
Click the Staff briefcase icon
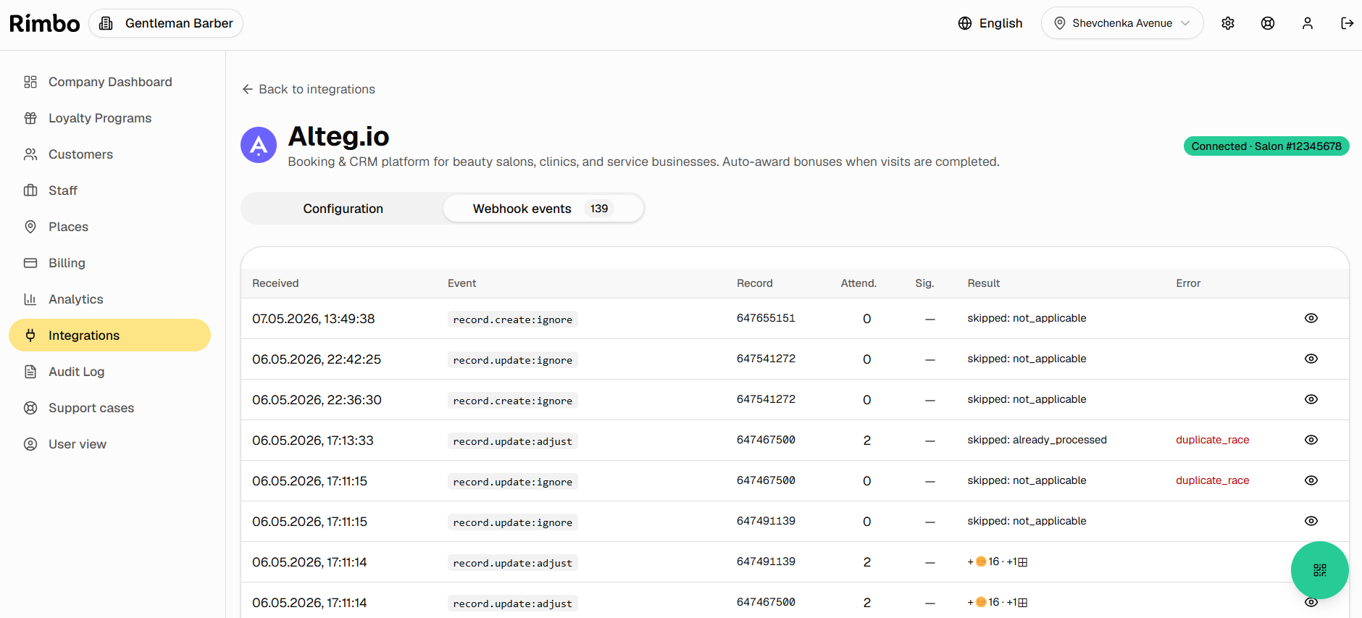pyautogui.click(x=30, y=191)
